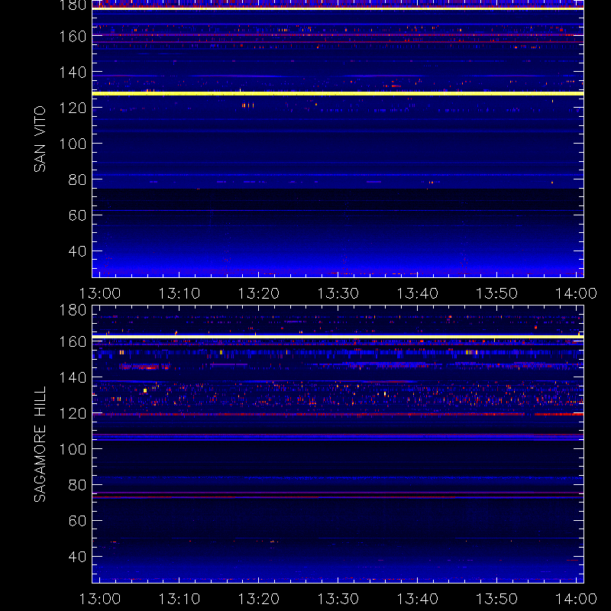Screen dimensions: 611x611
Task: Select the 80 tick label on Sagamore Hill plot
Action: [77, 485]
